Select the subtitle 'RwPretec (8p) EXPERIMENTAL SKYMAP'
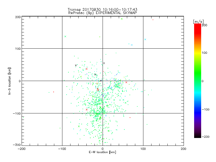 click(103, 13)
